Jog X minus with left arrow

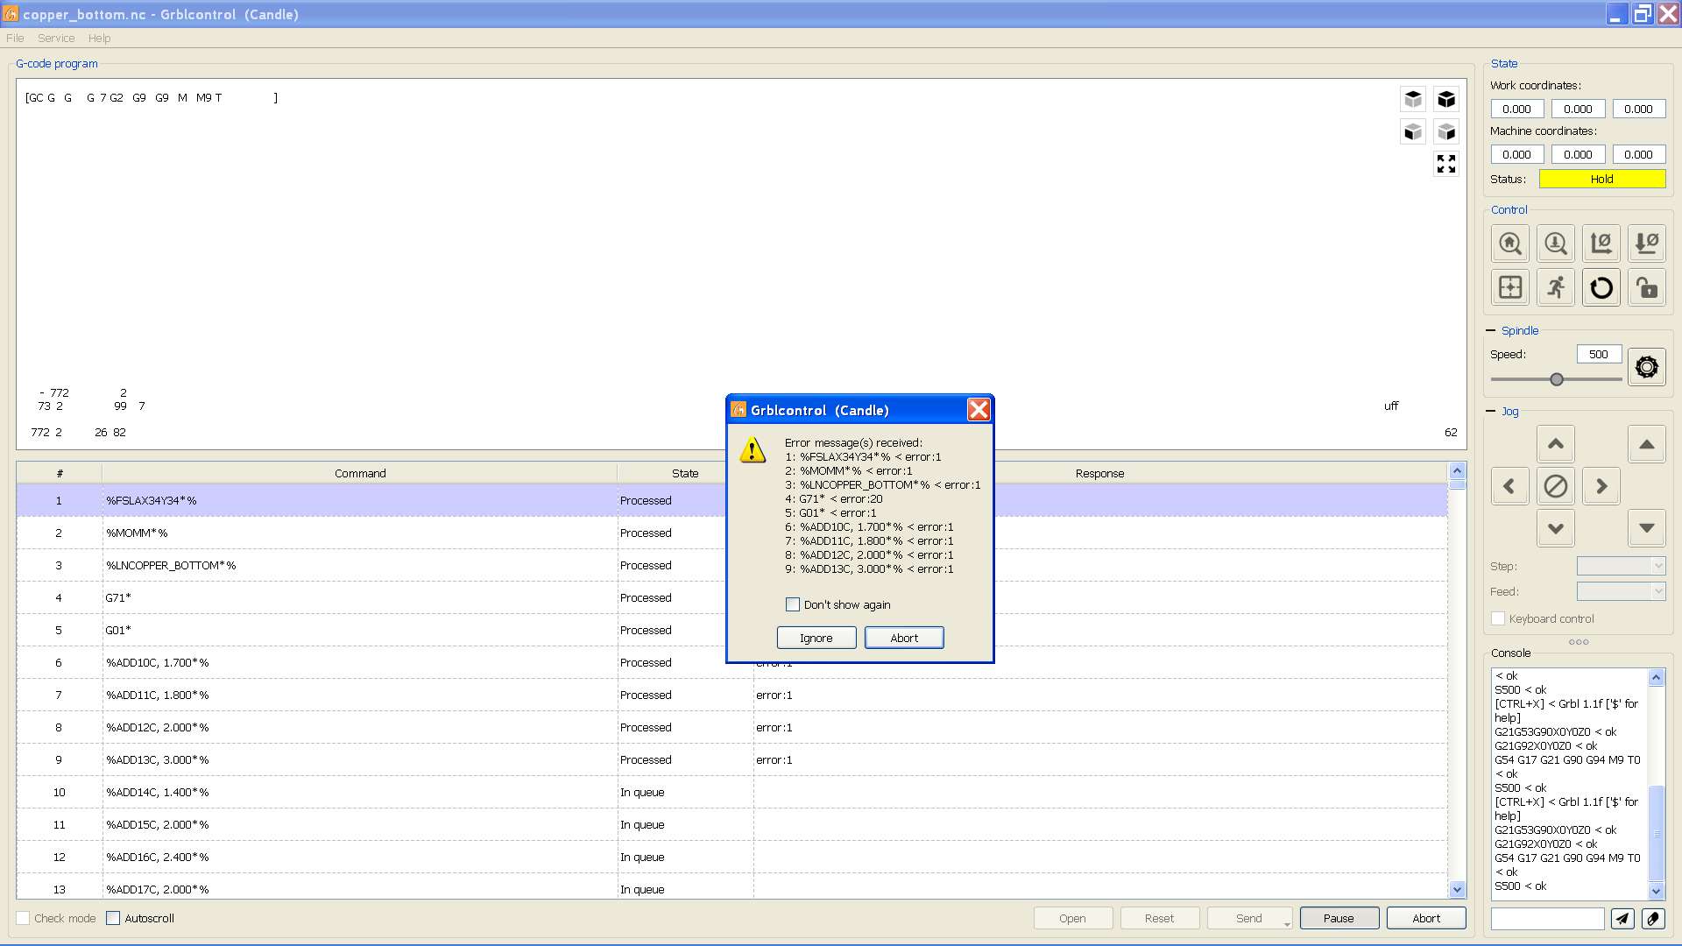point(1509,486)
